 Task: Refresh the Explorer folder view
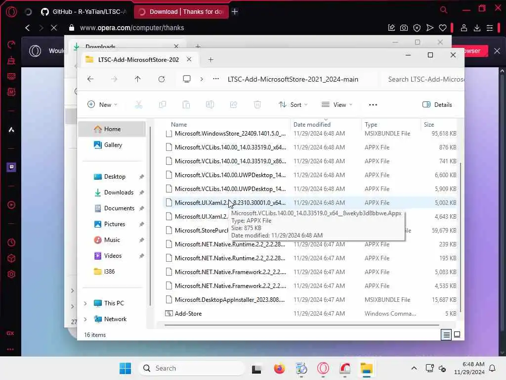(162, 79)
